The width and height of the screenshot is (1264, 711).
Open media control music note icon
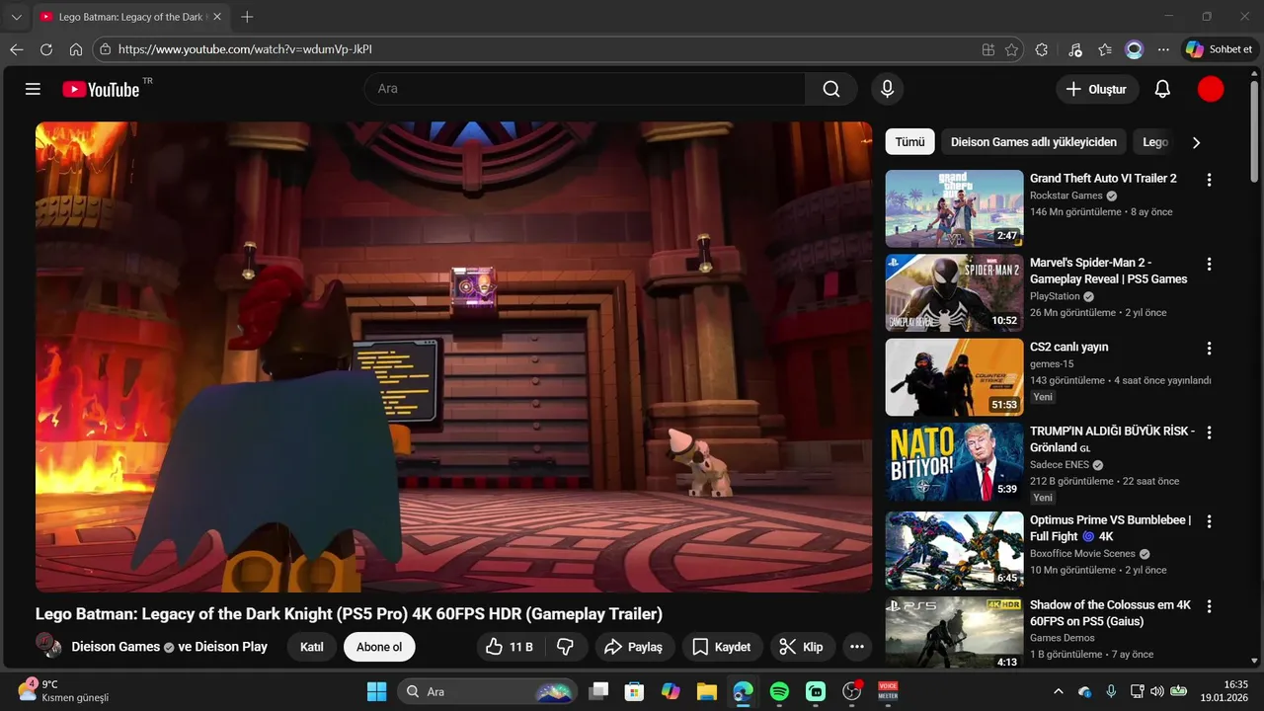click(x=1075, y=49)
